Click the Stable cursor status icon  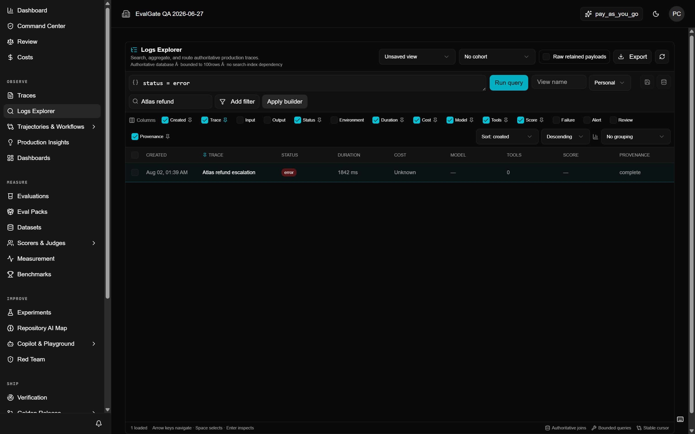point(639,428)
